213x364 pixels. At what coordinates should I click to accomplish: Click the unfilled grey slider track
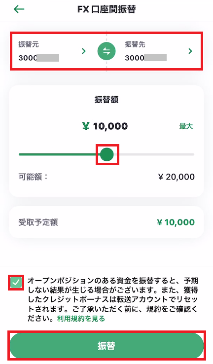pyautogui.click(x=154, y=154)
